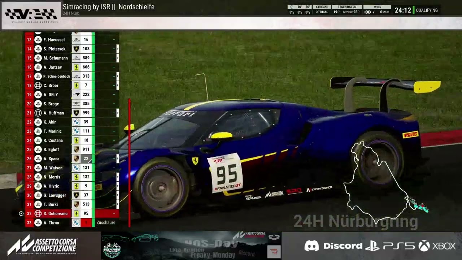Click car number 589 in leaderboard
This screenshot has height=260, width=462.
pos(86,58)
